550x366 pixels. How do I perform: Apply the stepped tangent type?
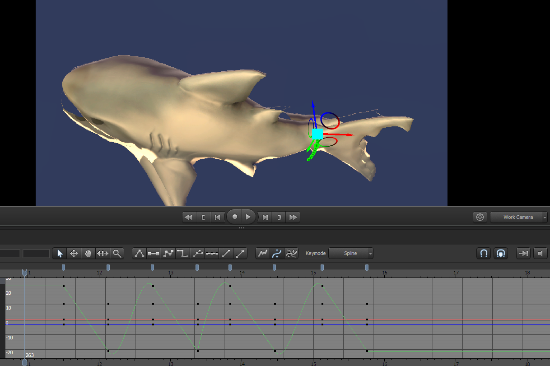[x=183, y=253]
